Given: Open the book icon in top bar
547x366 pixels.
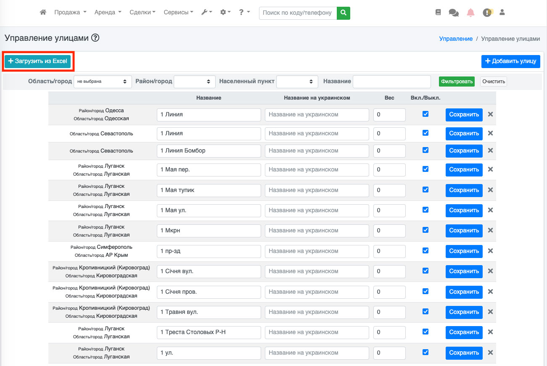Looking at the screenshot, I should click(438, 13).
